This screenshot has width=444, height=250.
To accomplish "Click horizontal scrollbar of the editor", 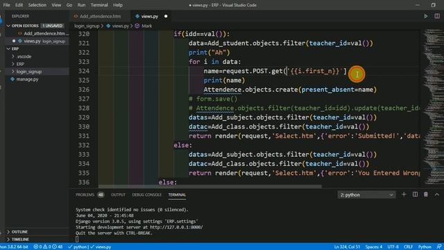I will pyautogui.click(x=210, y=187).
